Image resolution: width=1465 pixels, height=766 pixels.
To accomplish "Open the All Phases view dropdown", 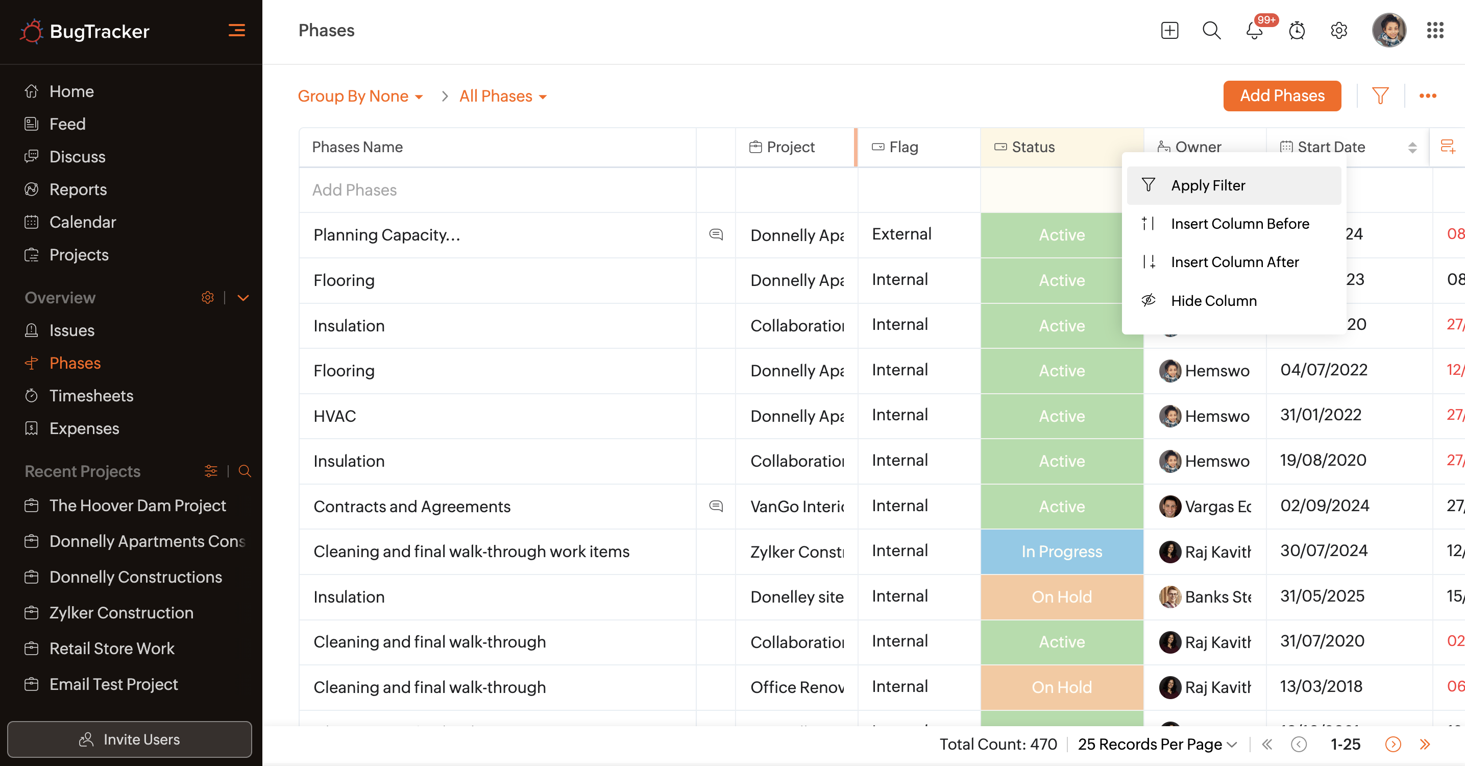I will click(503, 96).
